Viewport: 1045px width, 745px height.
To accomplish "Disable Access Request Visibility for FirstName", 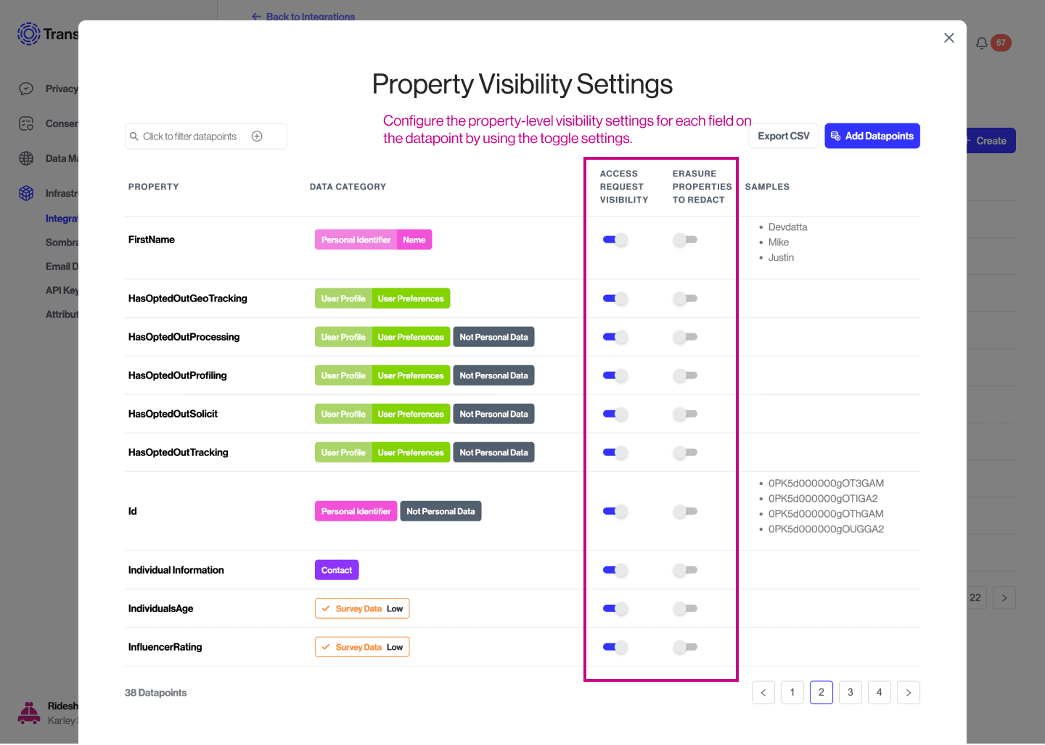I will click(x=615, y=239).
